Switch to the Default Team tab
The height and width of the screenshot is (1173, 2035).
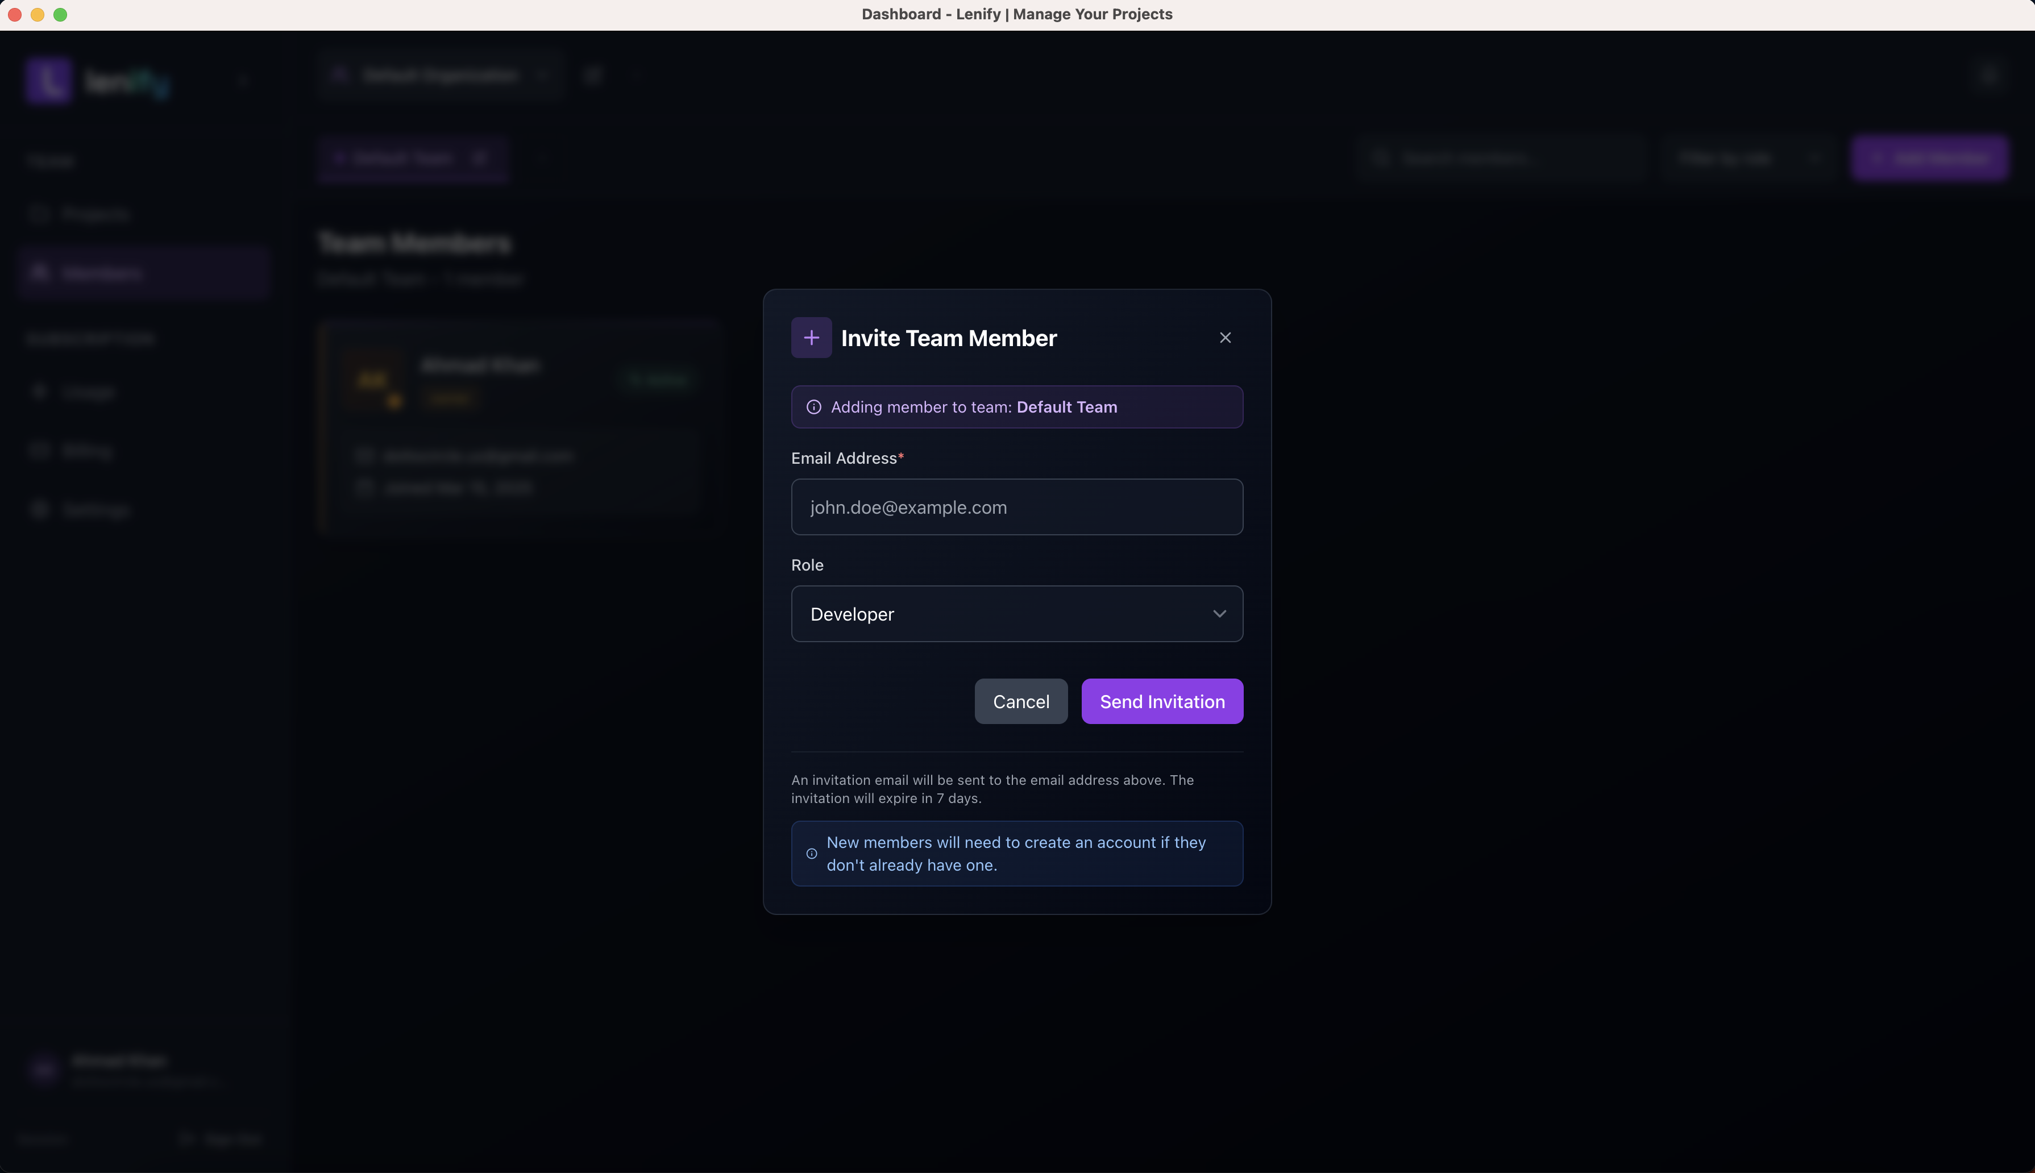tap(412, 158)
